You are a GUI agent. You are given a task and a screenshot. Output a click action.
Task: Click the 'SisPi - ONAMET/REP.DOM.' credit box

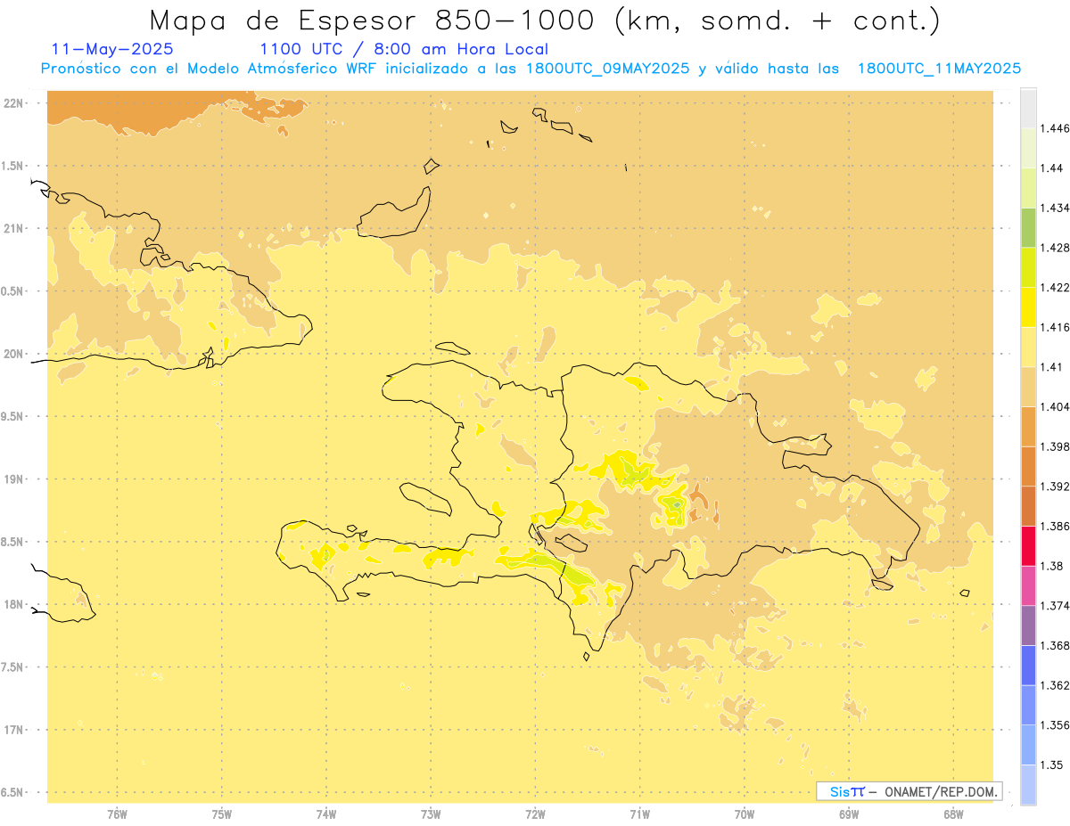[909, 791]
